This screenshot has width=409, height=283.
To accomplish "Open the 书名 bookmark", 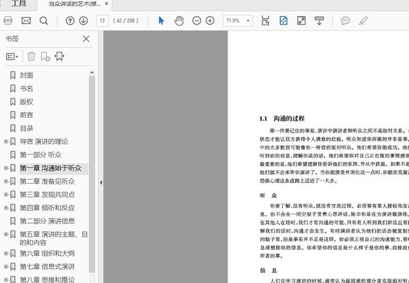I will (27, 88).
